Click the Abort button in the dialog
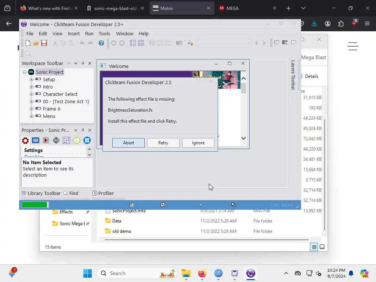The width and height of the screenshot is (376, 282). pyautogui.click(x=129, y=143)
